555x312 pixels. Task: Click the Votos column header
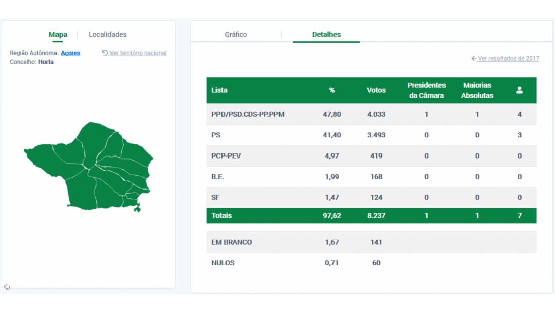click(376, 90)
